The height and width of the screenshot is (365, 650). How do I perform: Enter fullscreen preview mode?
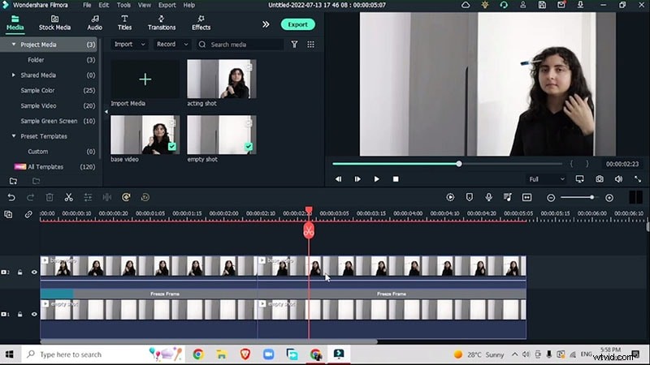tap(638, 178)
